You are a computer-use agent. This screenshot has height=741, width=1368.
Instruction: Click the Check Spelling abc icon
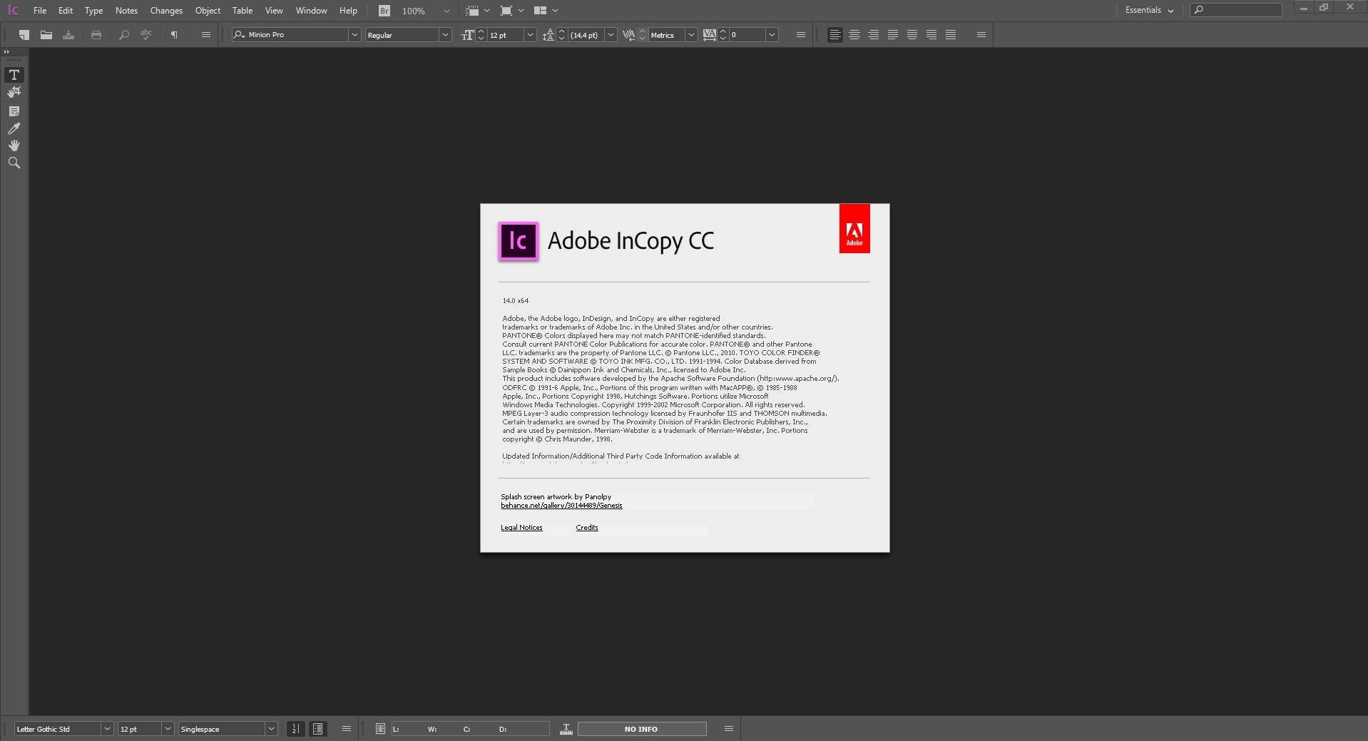(x=146, y=34)
